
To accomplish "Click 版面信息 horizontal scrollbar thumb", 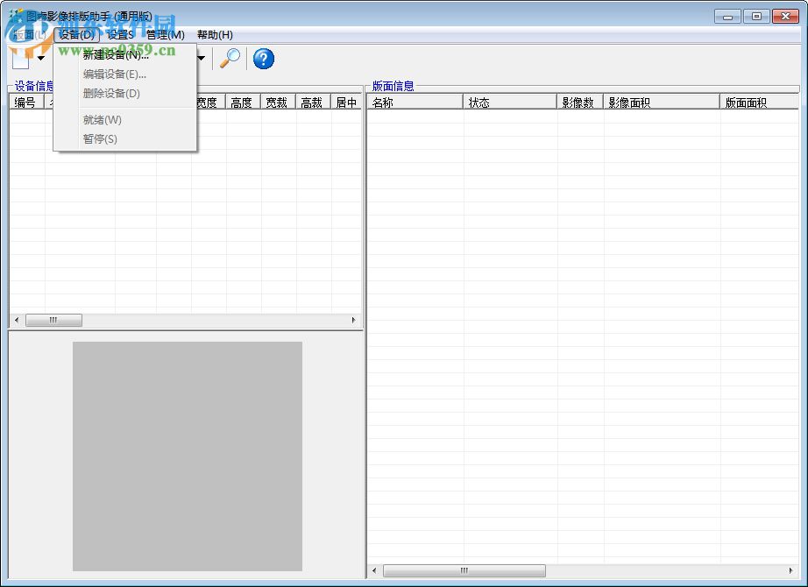I will coord(464,570).
